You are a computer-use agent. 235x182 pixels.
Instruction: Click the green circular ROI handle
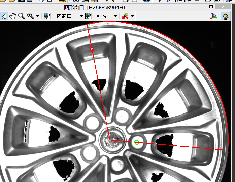pos(137,142)
